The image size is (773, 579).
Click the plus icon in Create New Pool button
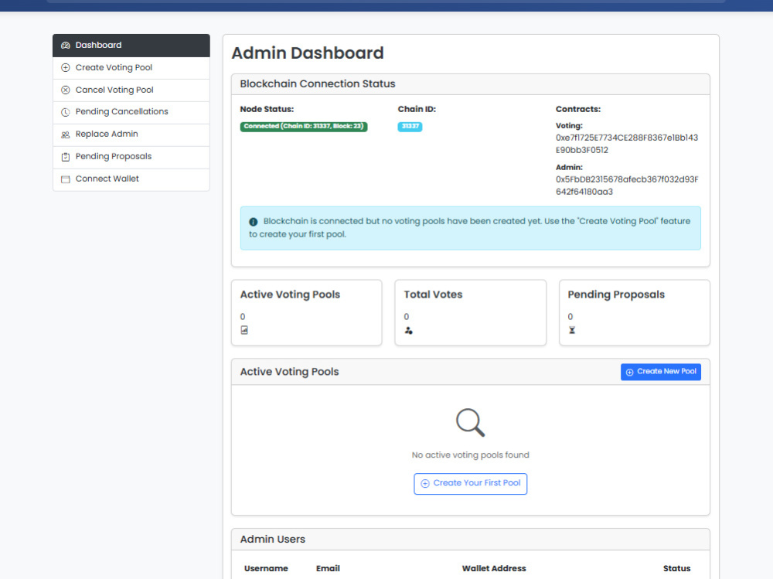pyautogui.click(x=629, y=373)
